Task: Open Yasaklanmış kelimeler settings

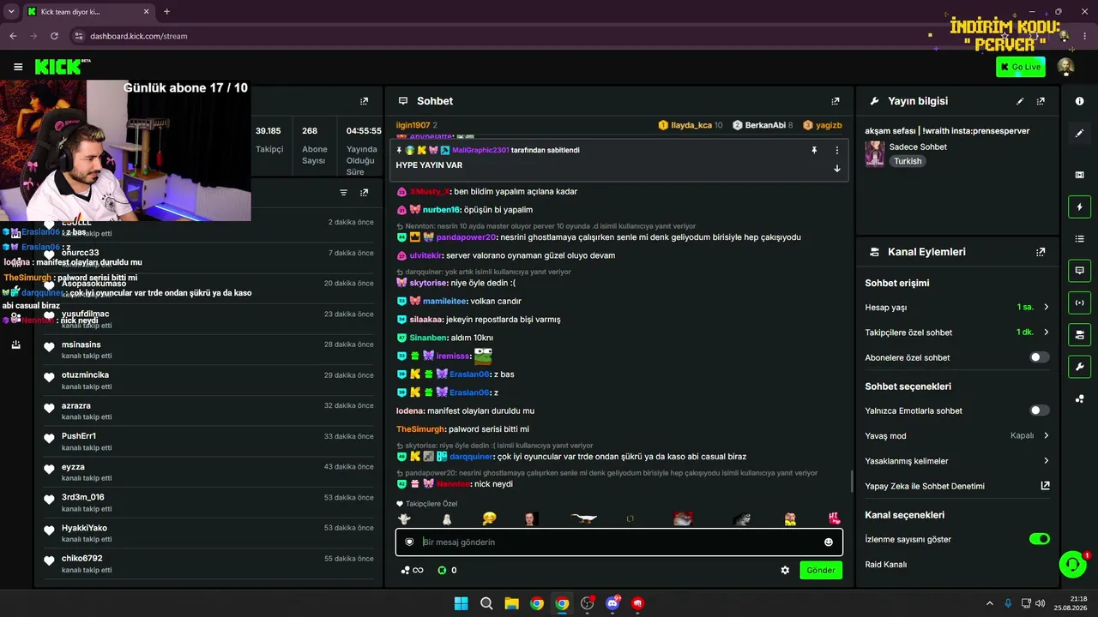Action: click(957, 461)
